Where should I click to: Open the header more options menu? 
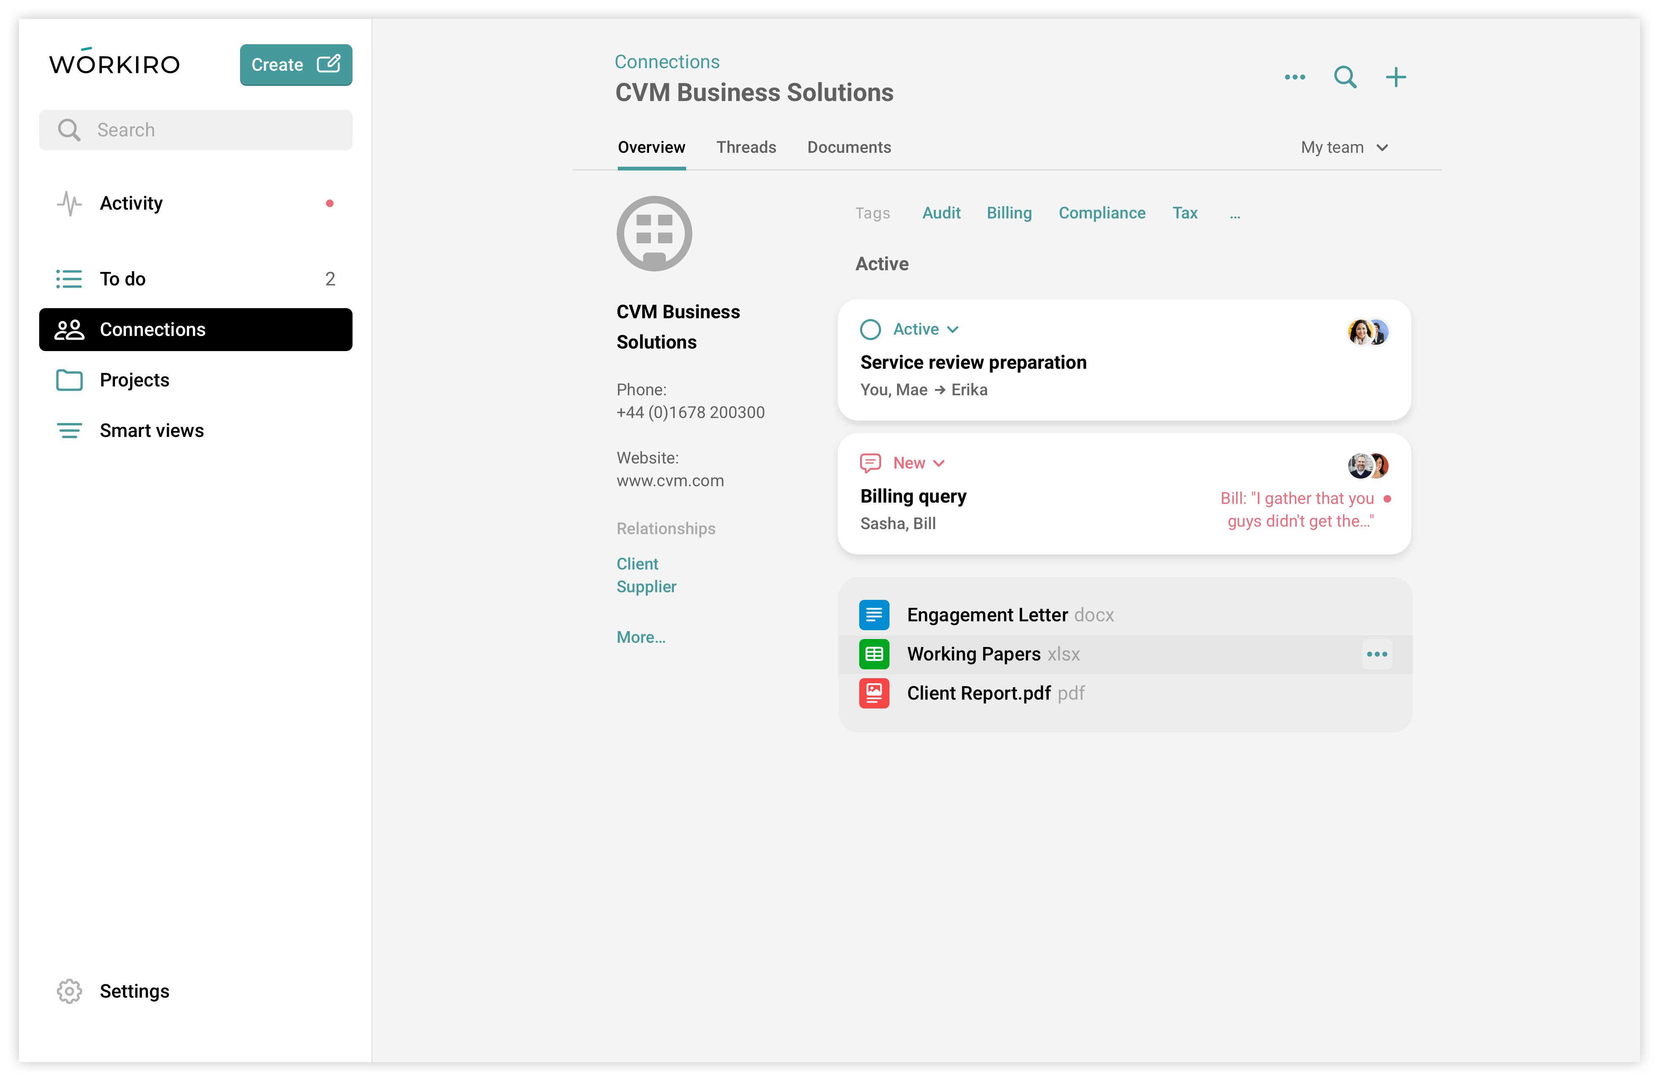tap(1294, 77)
